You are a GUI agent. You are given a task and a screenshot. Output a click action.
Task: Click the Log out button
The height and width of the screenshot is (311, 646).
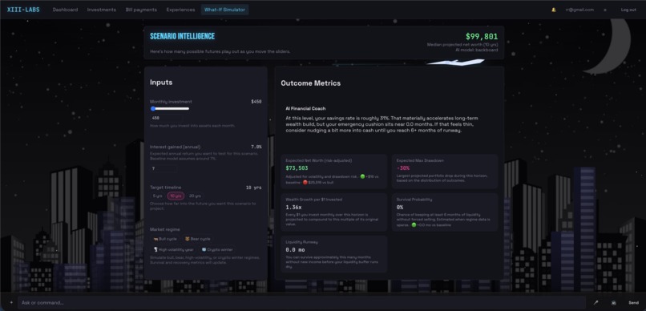coord(628,10)
